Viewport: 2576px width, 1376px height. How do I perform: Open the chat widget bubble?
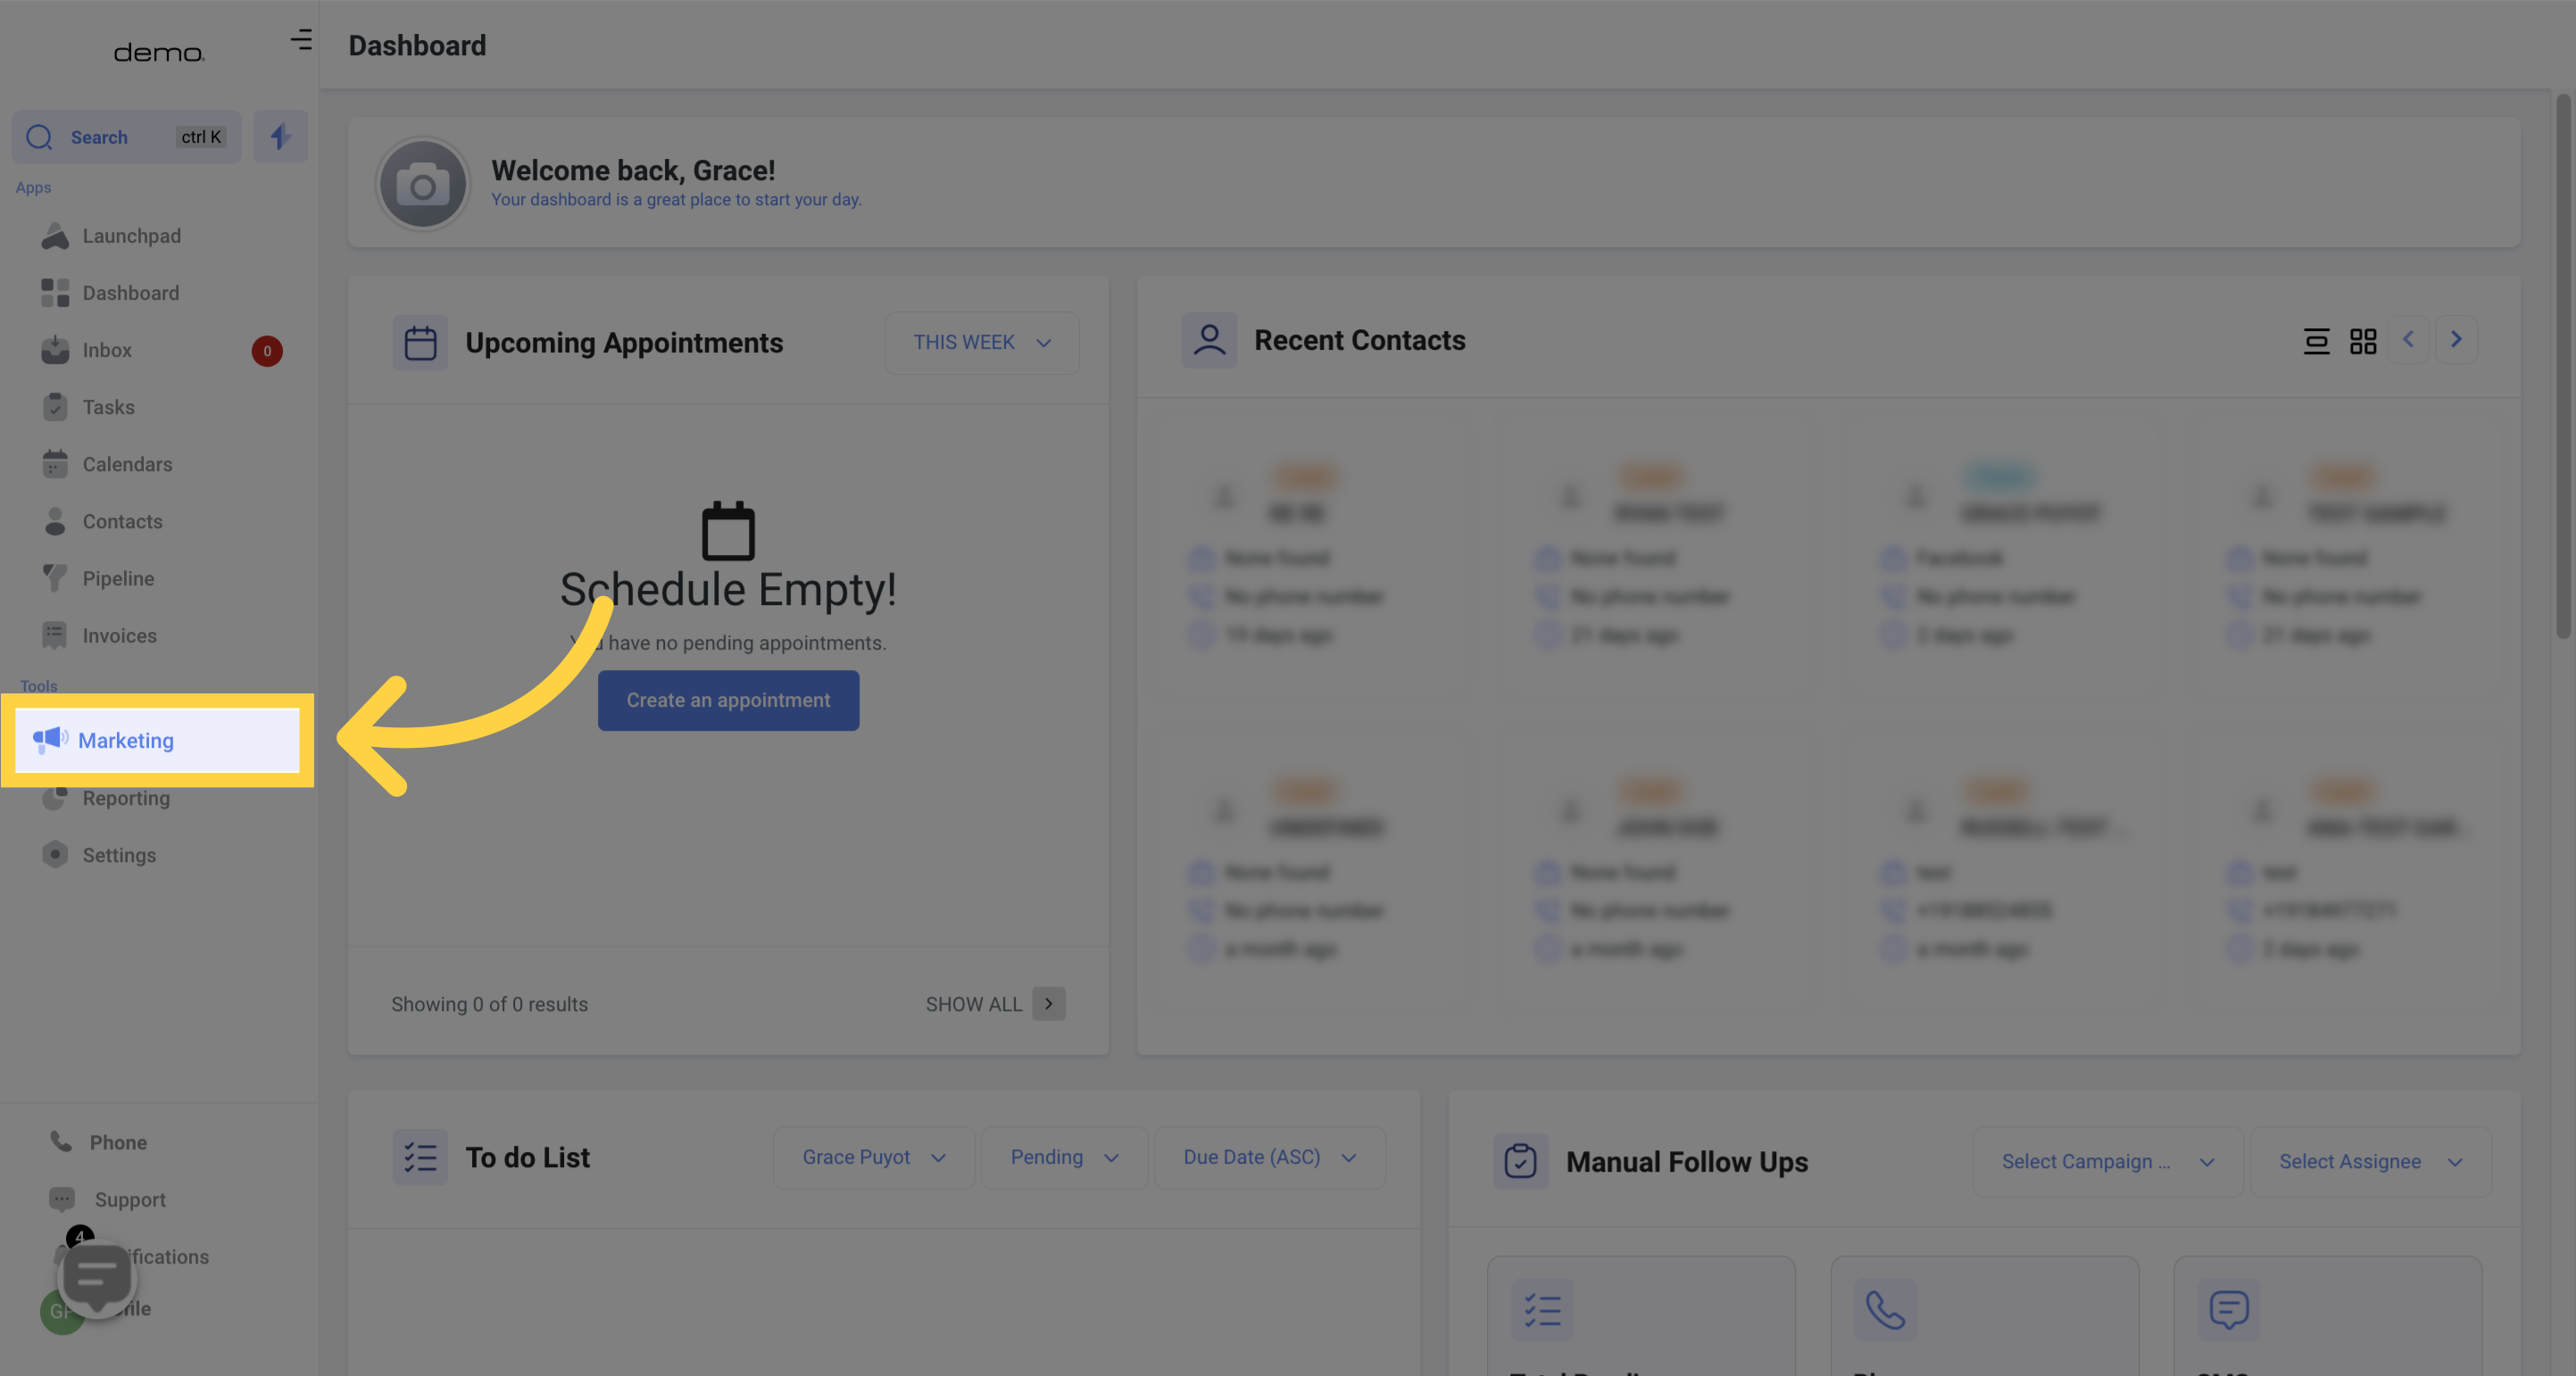coord(96,1278)
